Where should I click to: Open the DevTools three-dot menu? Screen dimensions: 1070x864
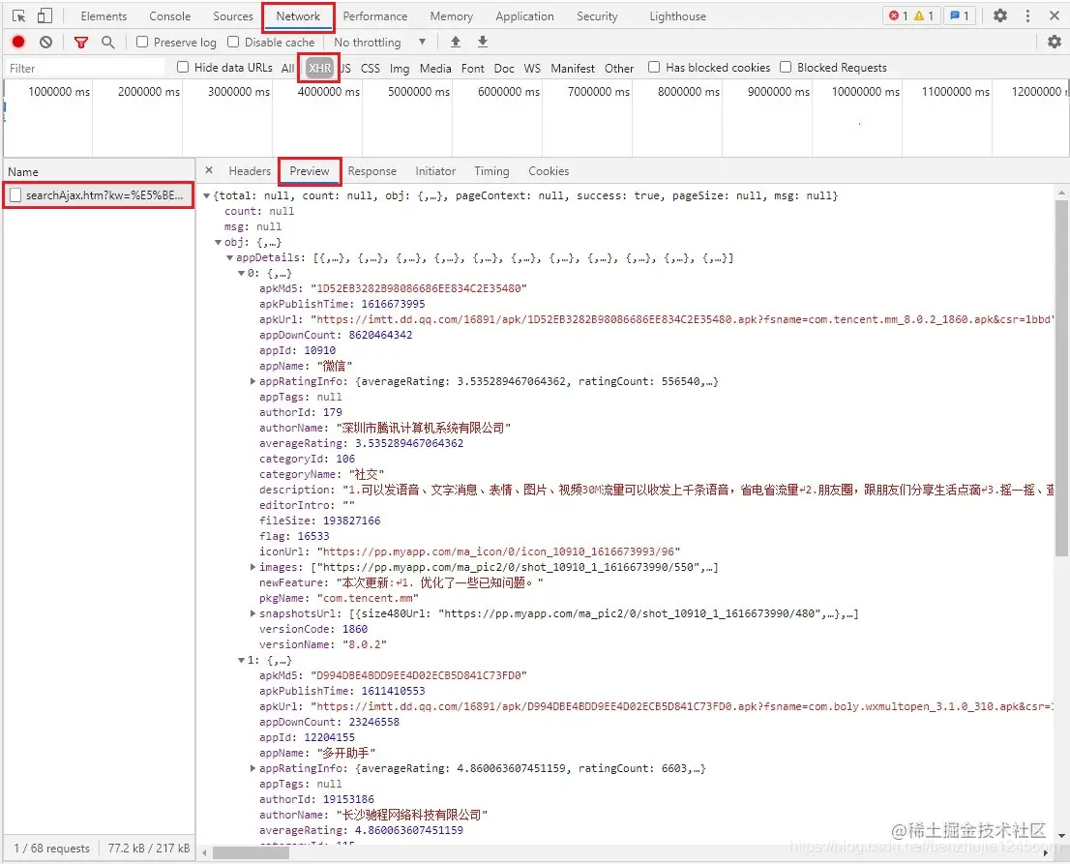(1027, 15)
